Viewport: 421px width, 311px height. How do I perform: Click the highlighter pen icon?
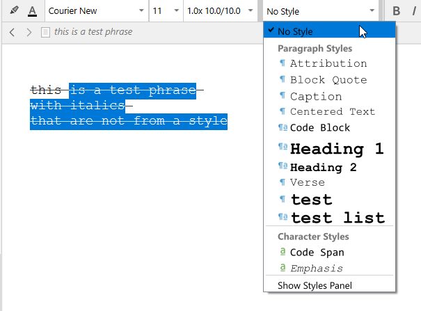(14, 11)
